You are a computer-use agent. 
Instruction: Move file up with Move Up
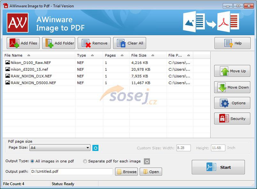click(x=232, y=71)
